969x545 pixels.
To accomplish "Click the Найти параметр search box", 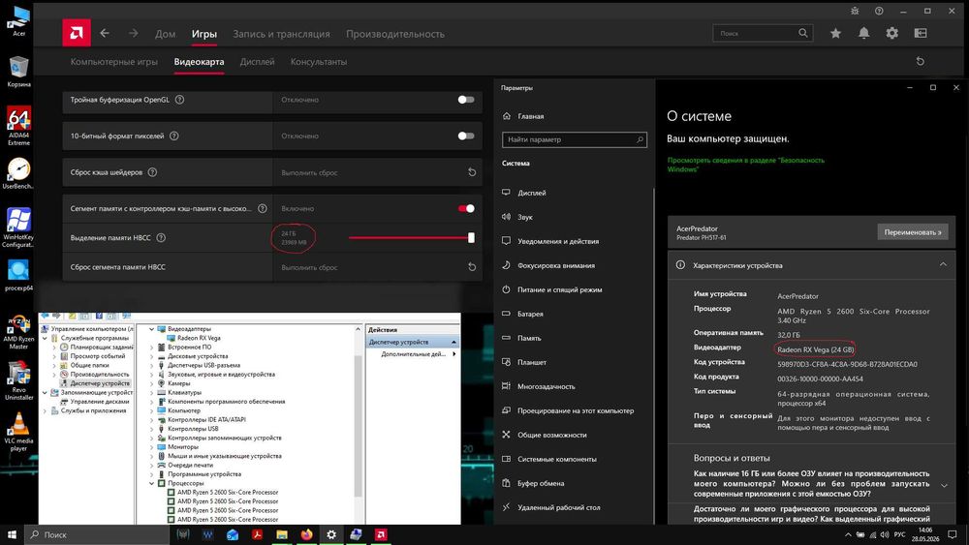I will (x=574, y=140).
